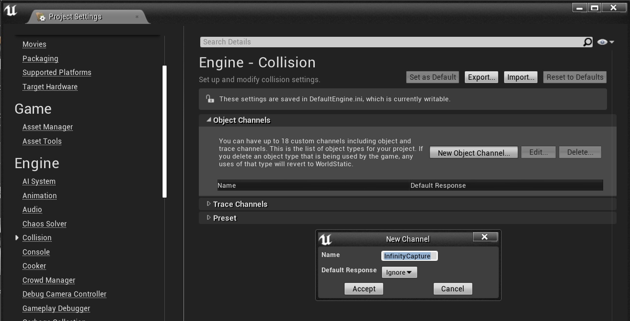Minimize the editor window
630x321 pixels.
coord(580,8)
